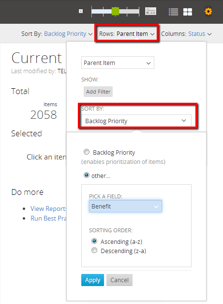Select the Backlog Priority radio button

pos(87,152)
